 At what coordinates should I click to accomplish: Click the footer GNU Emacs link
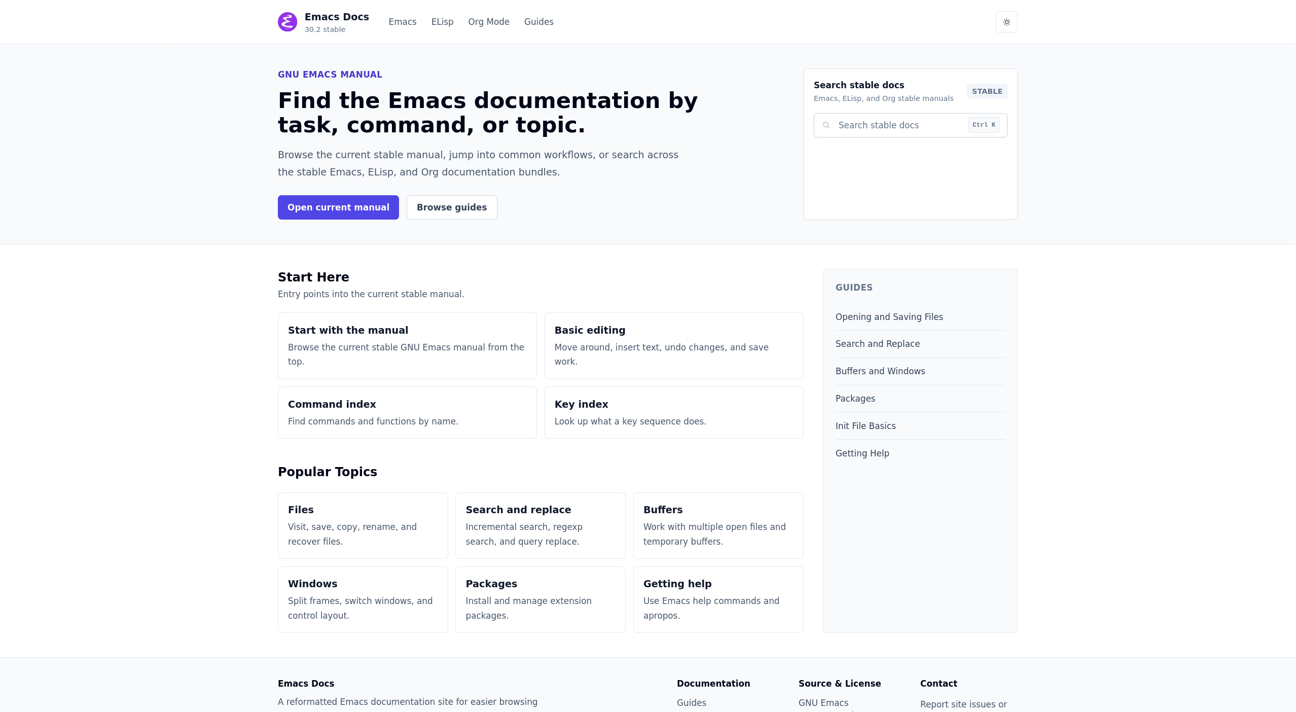click(x=823, y=703)
